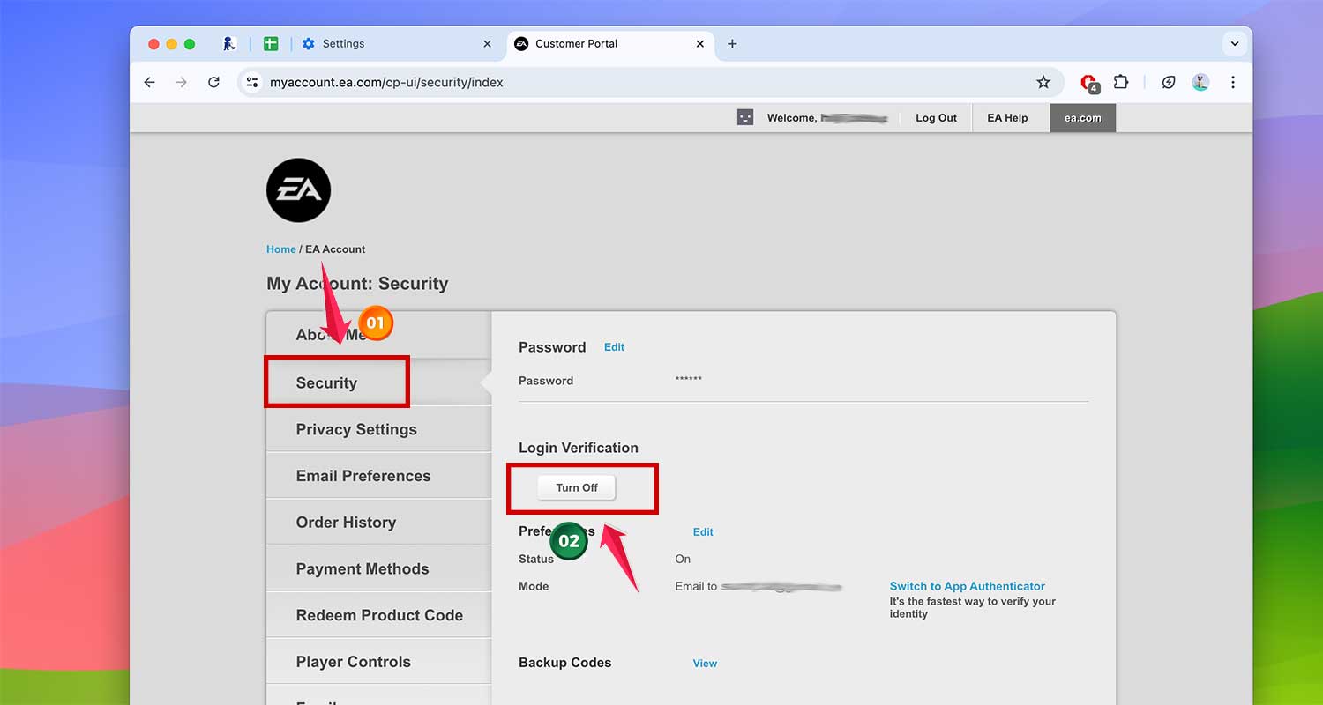Bookmark this page using the star icon
1323x705 pixels.
pos(1043,82)
